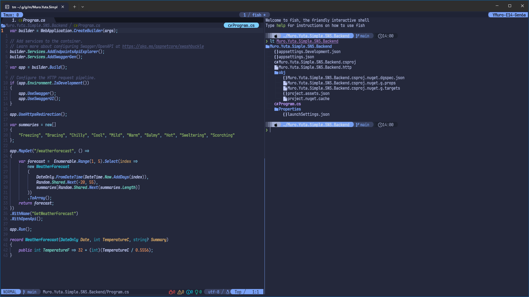Image resolution: width=529 pixels, height=297 pixels.
Task: Click the utf-8 encoding indicator
Action: click(x=214, y=292)
